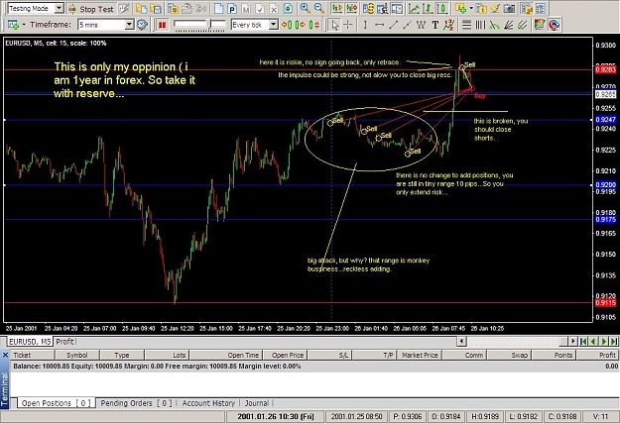The image size is (620, 424).
Task: Switch to line chart type
Action: point(414,8)
